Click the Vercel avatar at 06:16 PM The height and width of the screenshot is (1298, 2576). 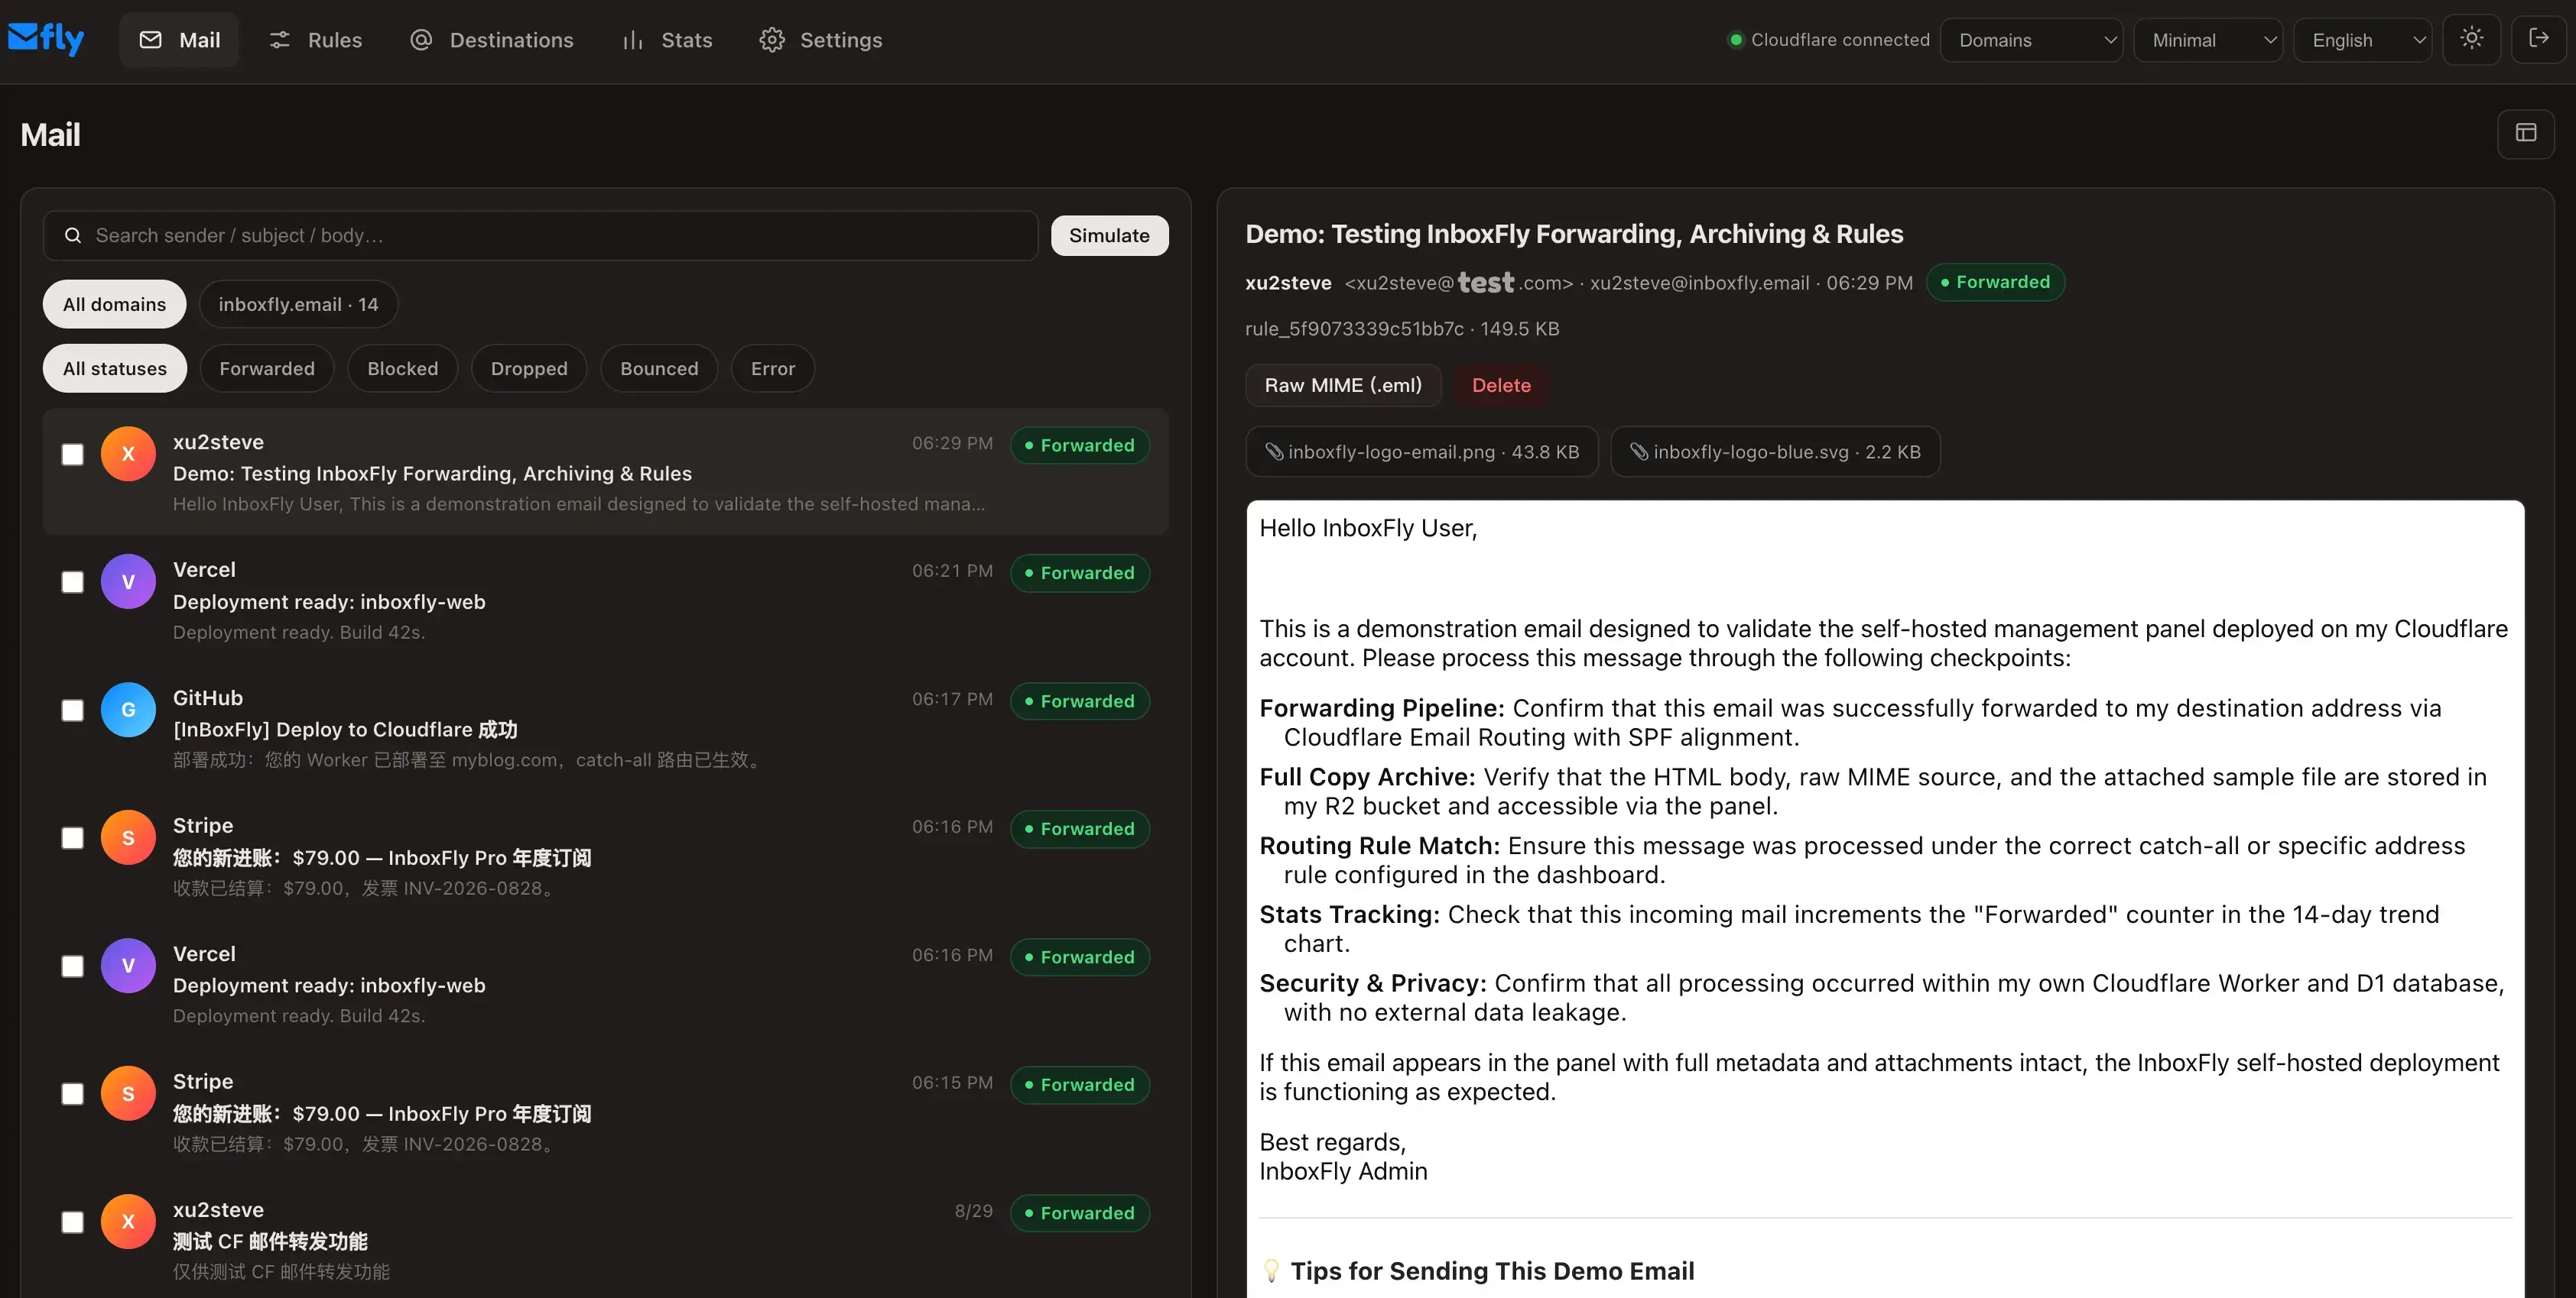point(128,965)
